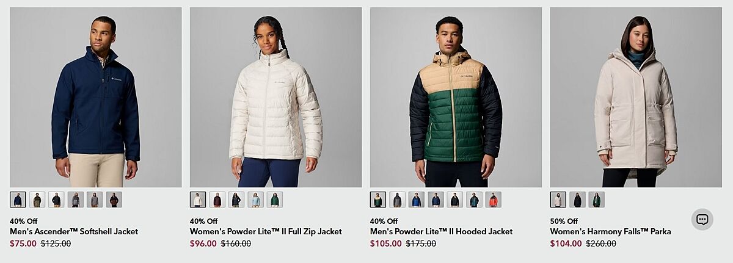Screen dimensions: 733x263
Task: Select light blue swatch for Women's Powder Lite
Action: click(255, 200)
